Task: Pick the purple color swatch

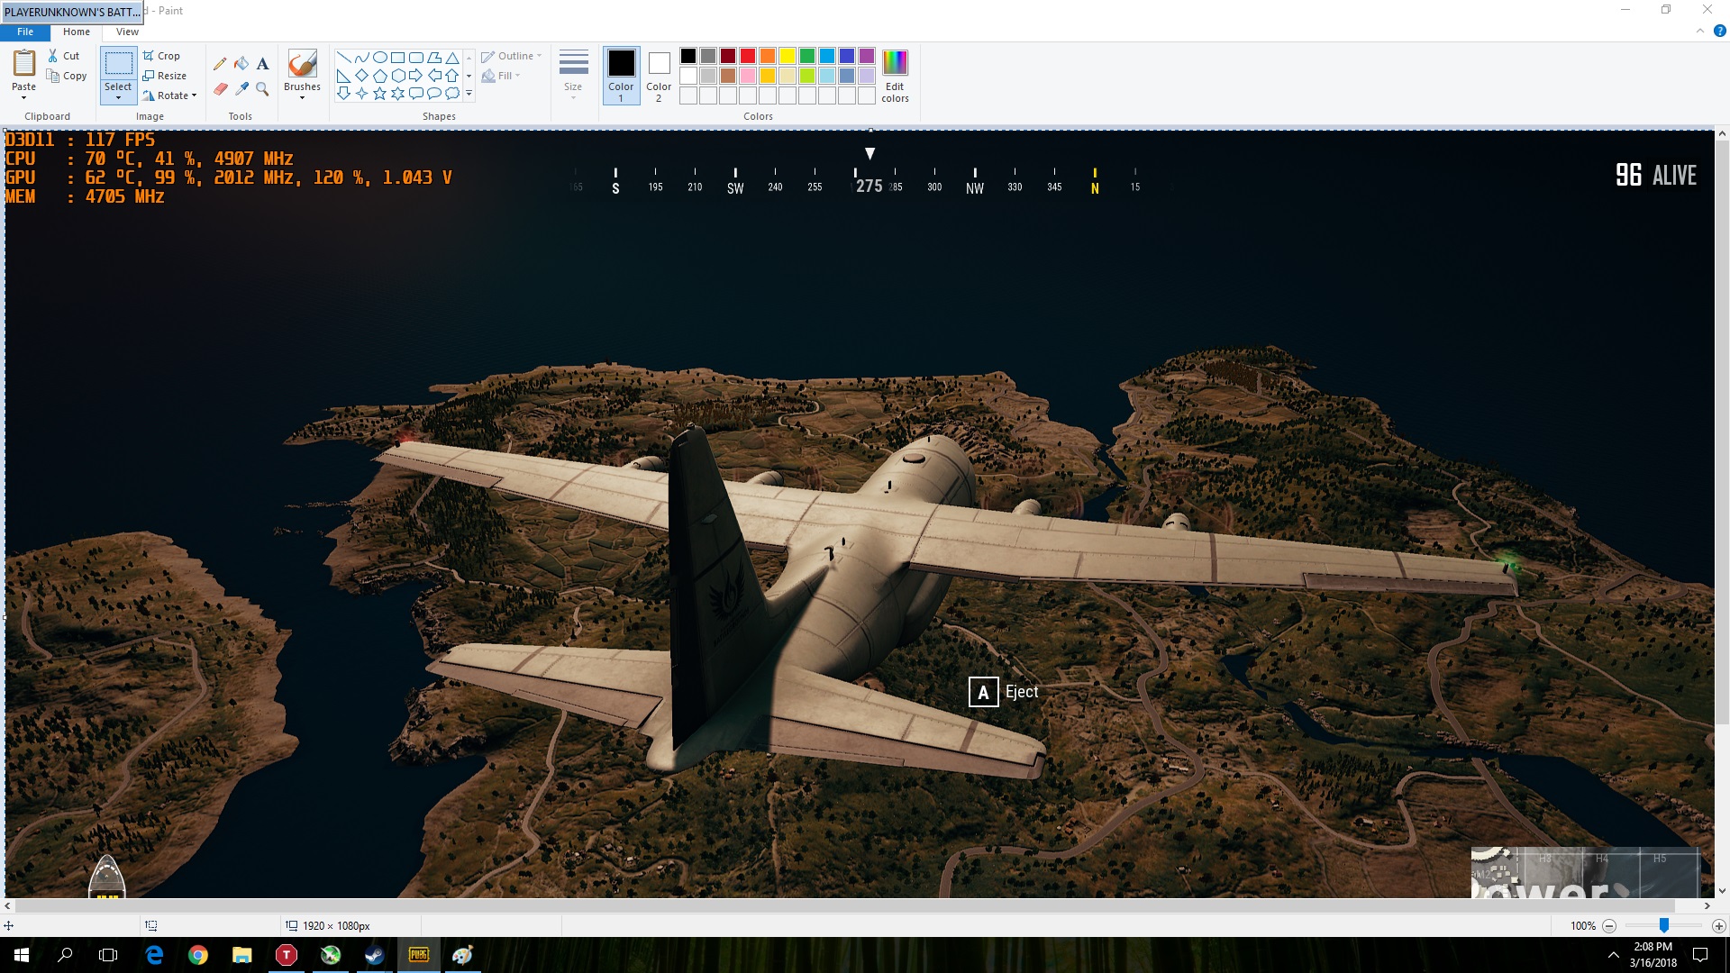Action: click(867, 56)
